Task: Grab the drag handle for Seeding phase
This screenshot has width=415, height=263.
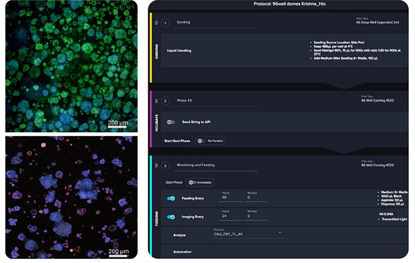Action: pyautogui.click(x=157, y=23)
